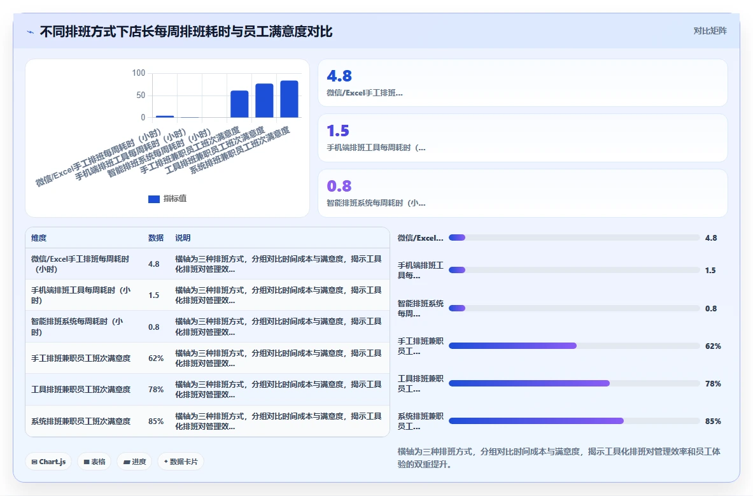Click the 78% satisfaction progress bar
The width and height of the screenshot is (753, 496).
point(574,383)
